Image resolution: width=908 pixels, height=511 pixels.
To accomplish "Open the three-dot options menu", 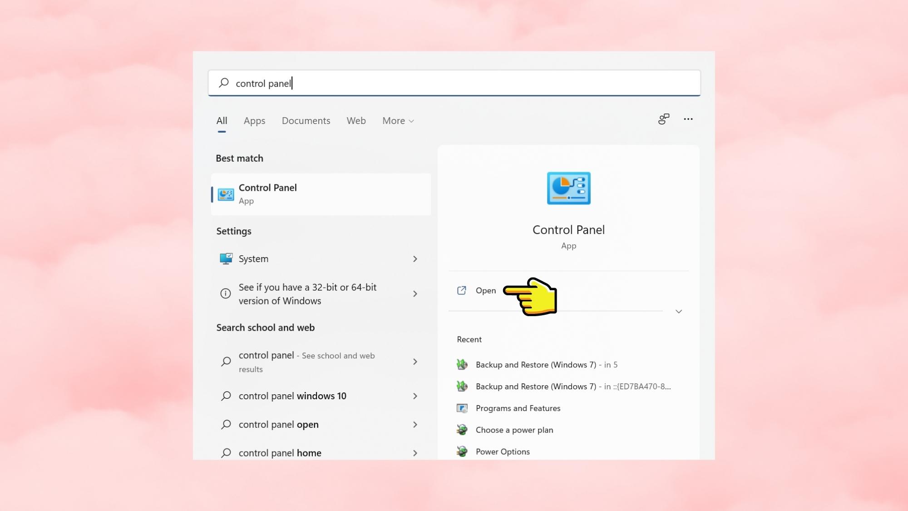I will pos(688,119).
